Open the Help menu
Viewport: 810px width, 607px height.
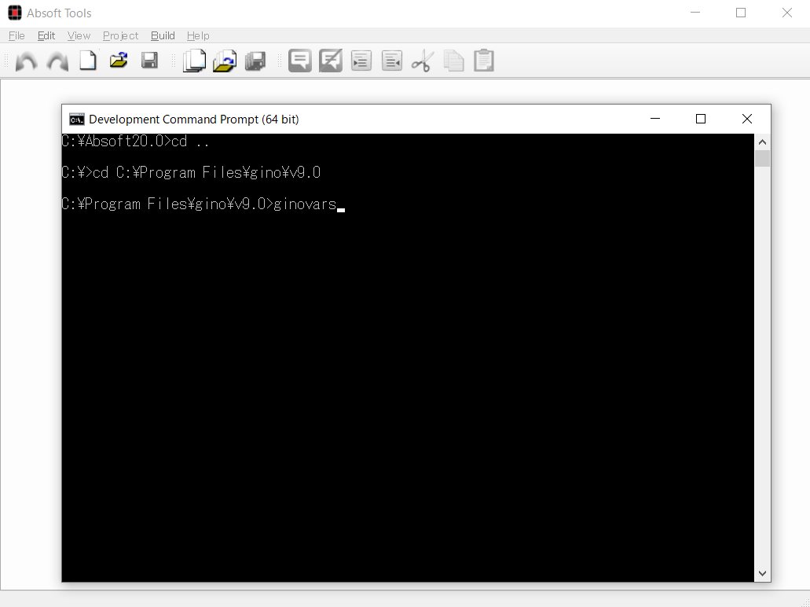click(x=198, y=35)
